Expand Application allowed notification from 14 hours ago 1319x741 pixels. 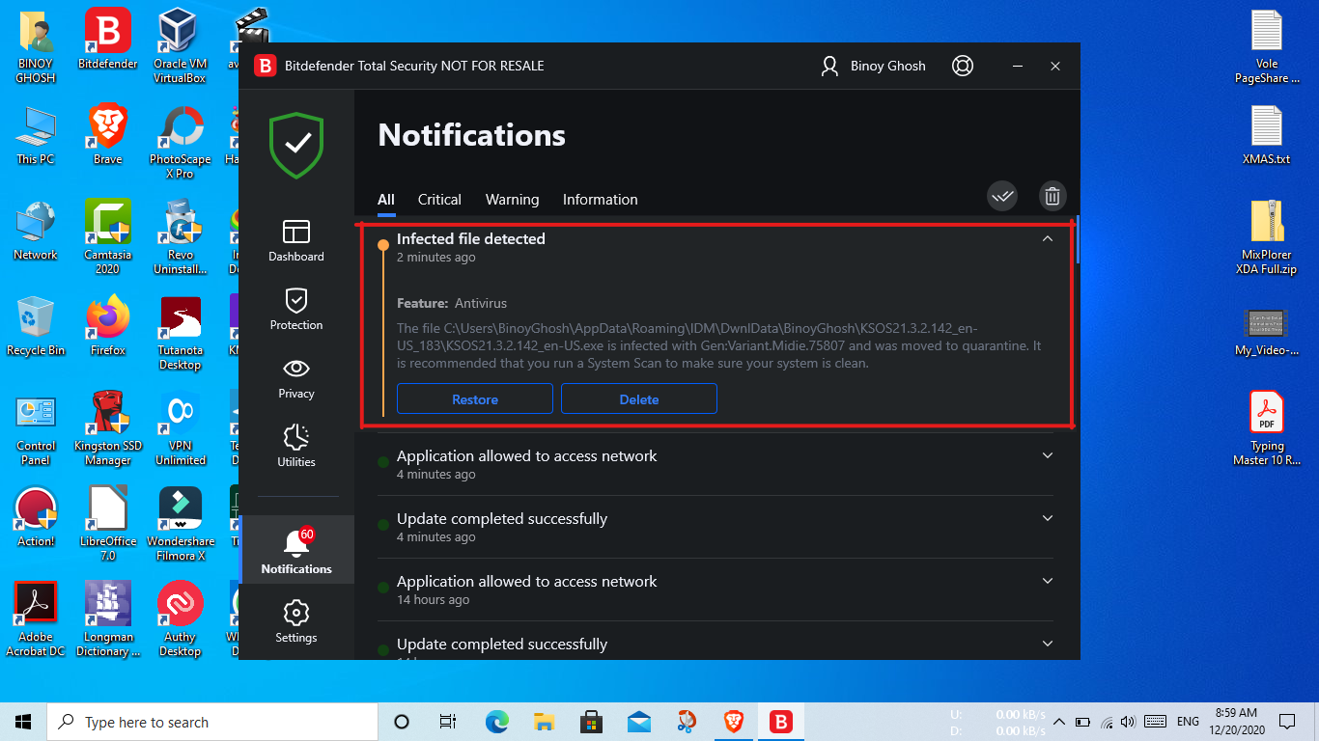coord(1048,581)
